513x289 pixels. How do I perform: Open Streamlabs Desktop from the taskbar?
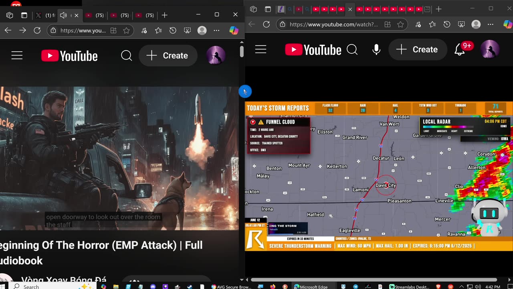click(x=409, y=287)
